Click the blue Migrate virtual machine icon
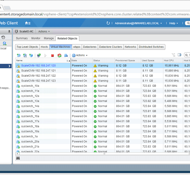 [x=66, y=56]
